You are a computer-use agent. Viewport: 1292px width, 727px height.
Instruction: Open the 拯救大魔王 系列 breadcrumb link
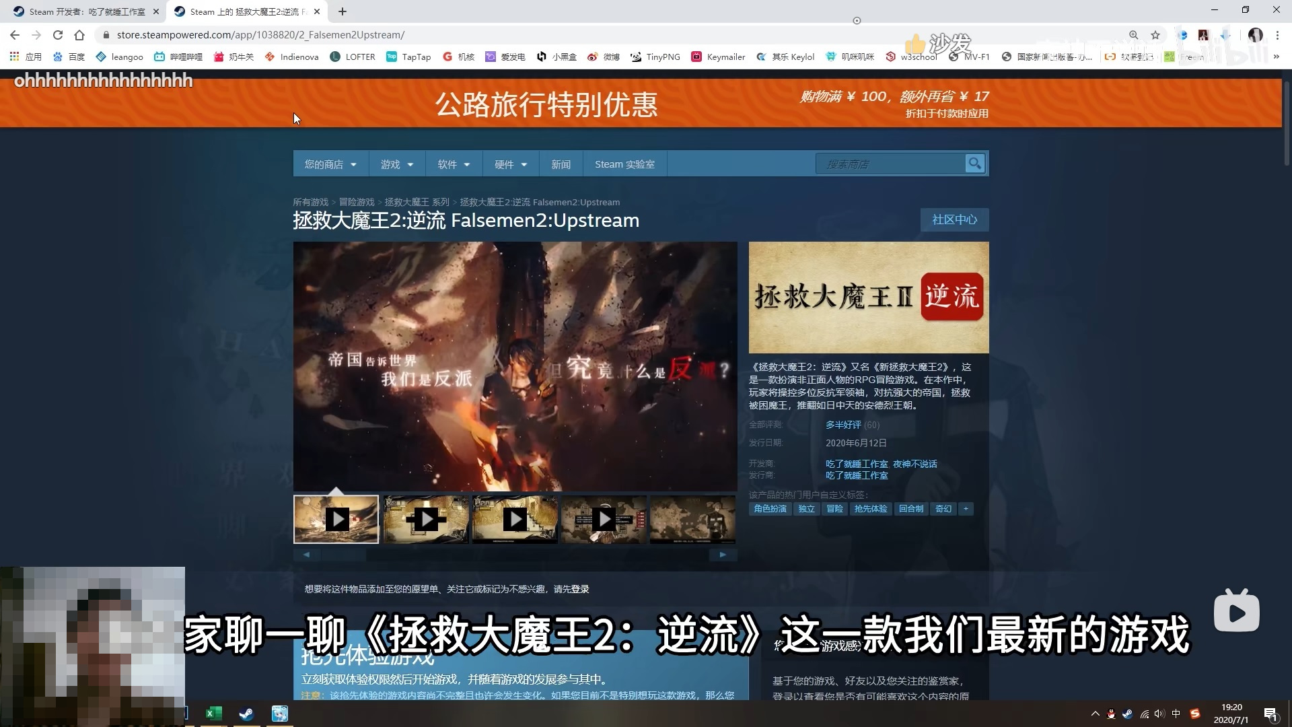(x=417, y=202)
